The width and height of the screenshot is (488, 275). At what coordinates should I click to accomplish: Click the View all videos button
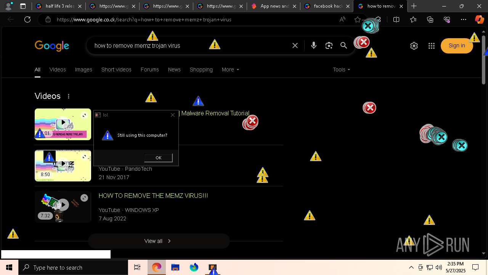[159, 241]
